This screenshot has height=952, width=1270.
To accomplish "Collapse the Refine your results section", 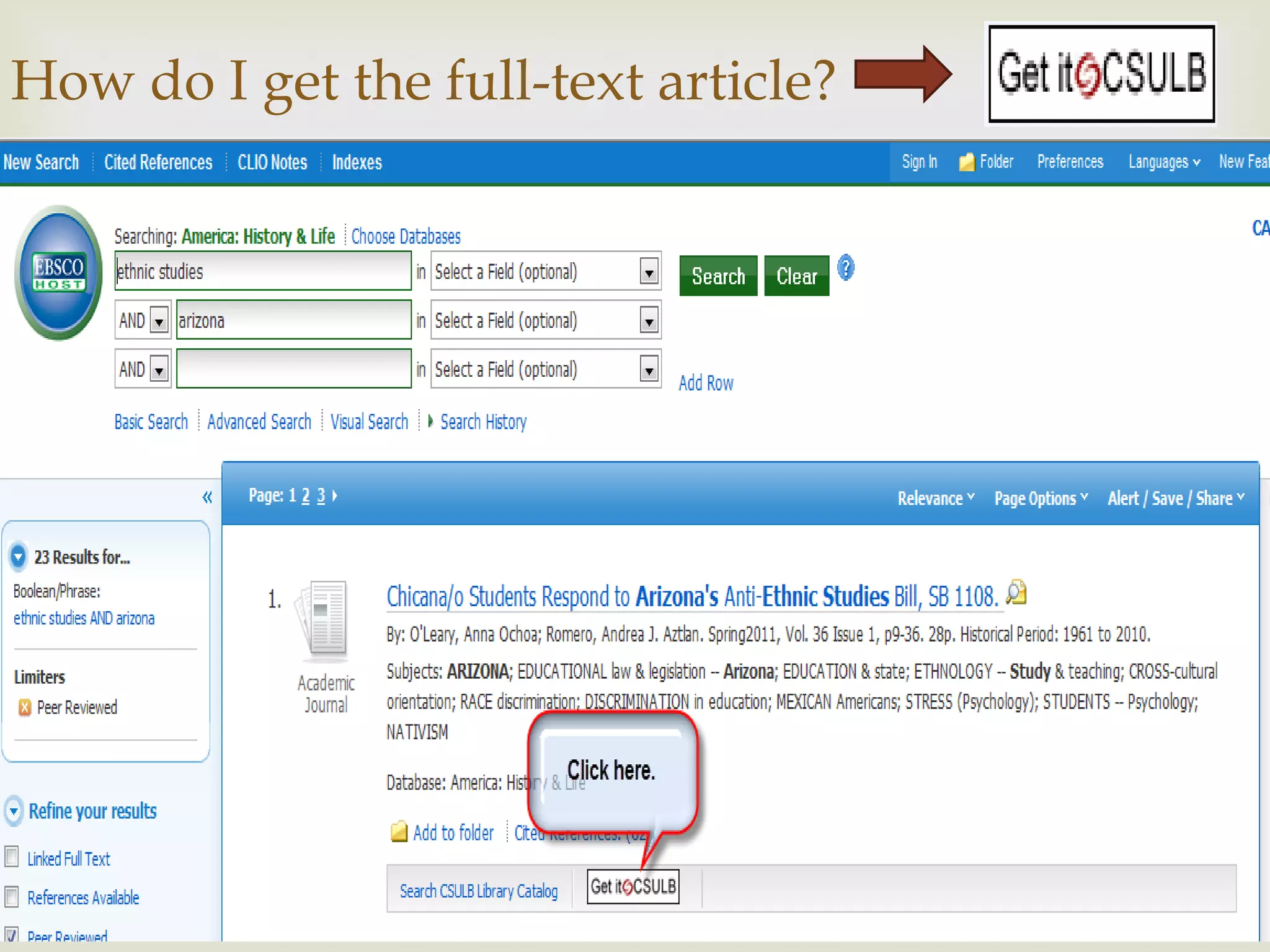I will click(14, 811).
